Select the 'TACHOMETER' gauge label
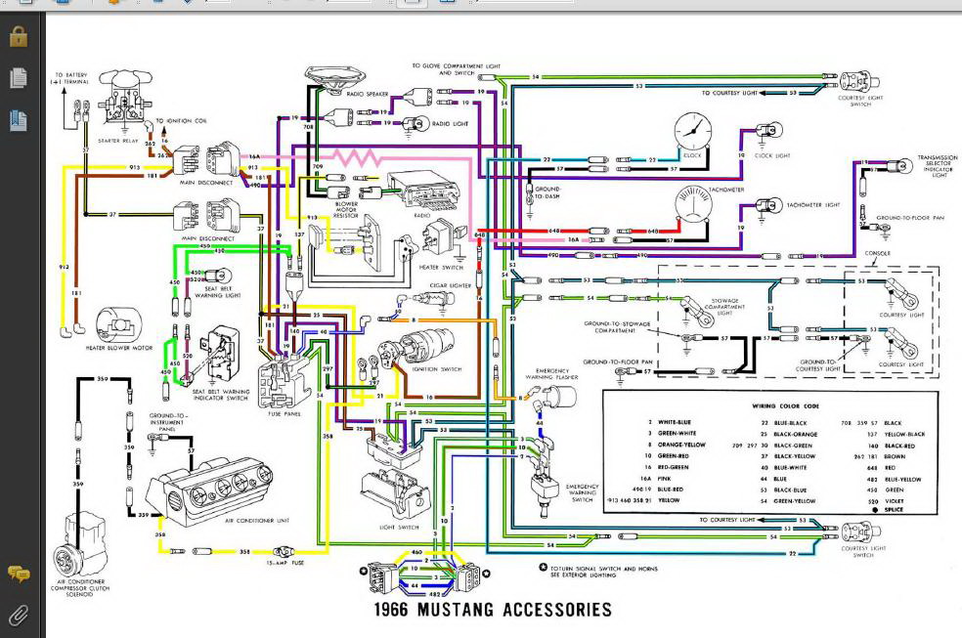Image resolution: width=962 pixels, height=638 pixels. tap(726, 190)
